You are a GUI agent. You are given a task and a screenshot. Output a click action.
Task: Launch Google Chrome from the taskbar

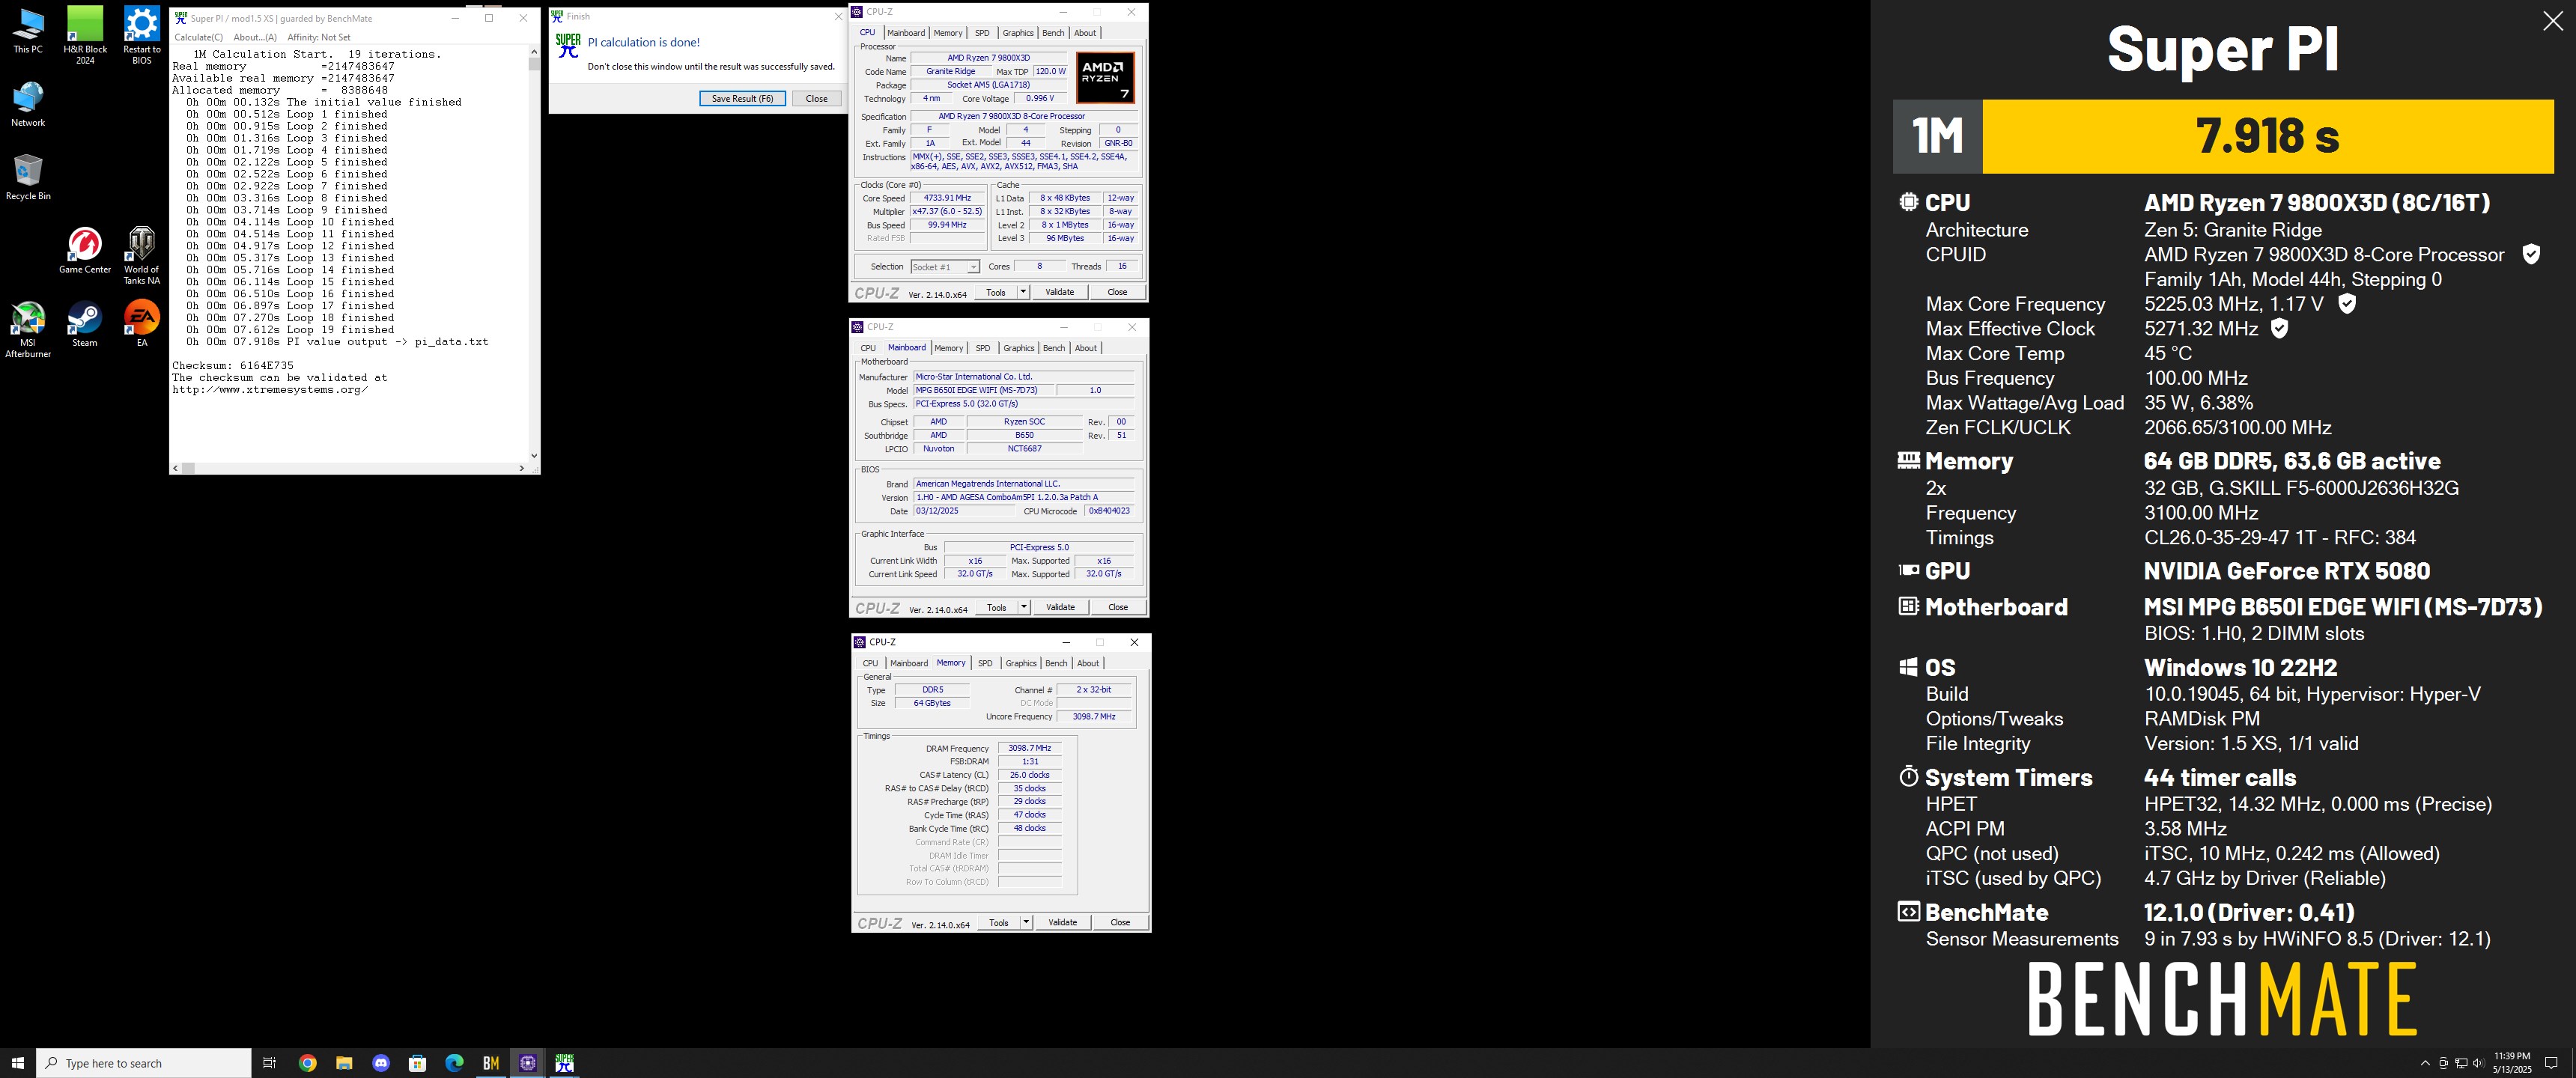point(308,1063)
